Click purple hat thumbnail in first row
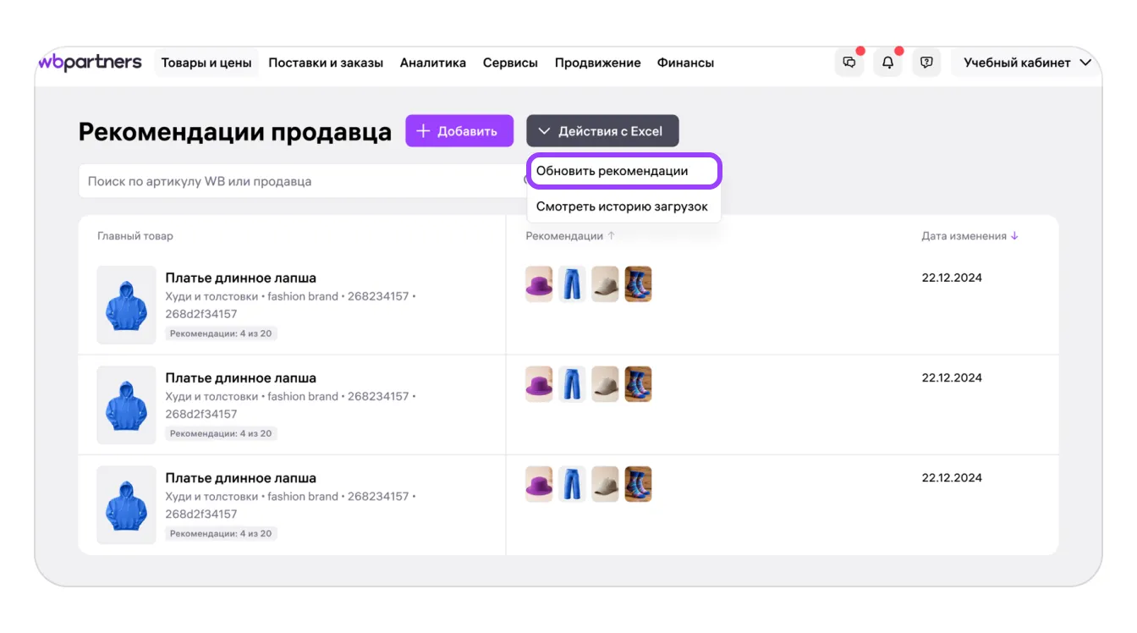Image resolution: width=1137 pixels, height=633 pixels. tap(539, 284)
